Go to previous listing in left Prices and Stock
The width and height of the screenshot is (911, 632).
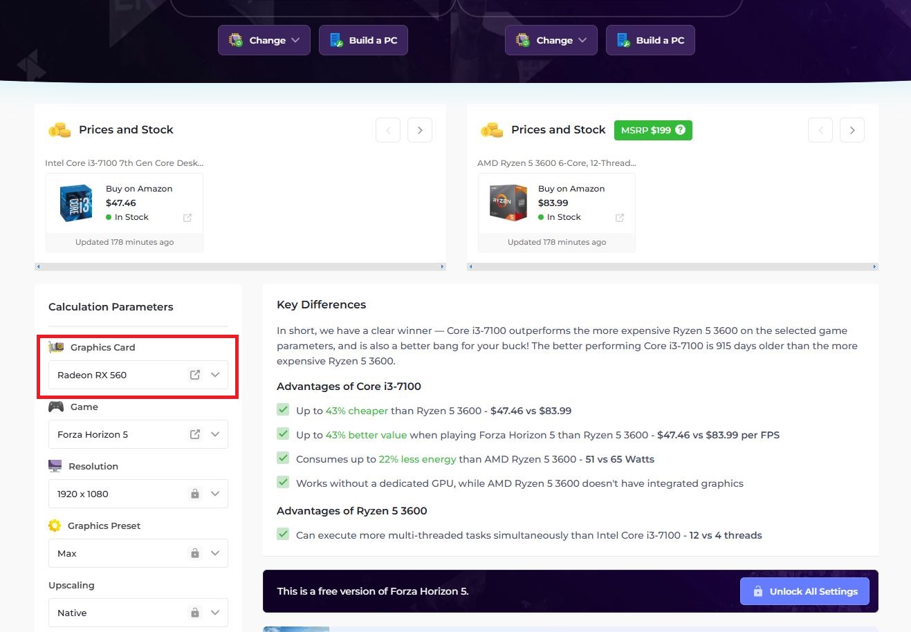[x=388, y=130]
